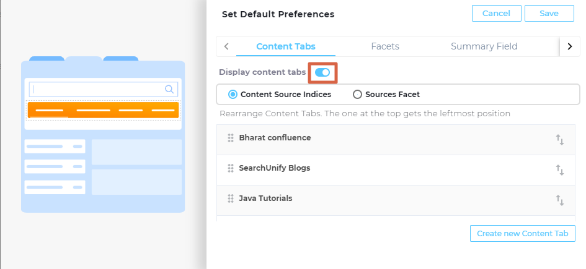
Task: Open the Summary Field tab
Action: click(x=484, y=46)
